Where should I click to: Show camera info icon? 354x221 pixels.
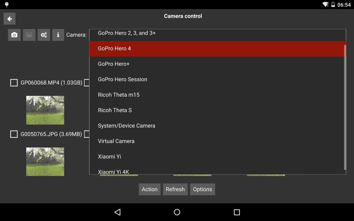[58, 35]
